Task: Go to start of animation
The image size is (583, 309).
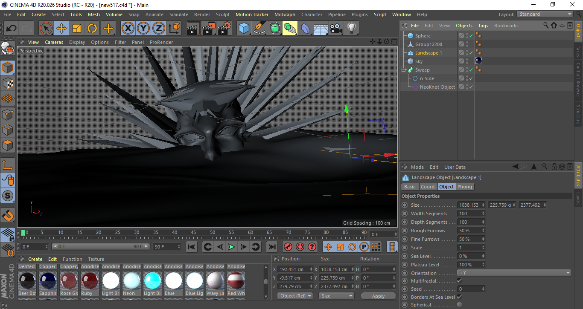Action: tap(192, 247)
